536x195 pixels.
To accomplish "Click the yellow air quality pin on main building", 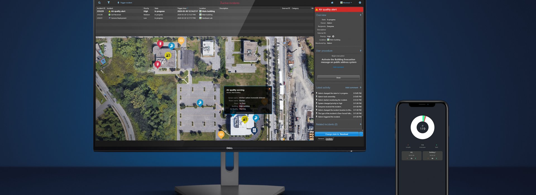I will click(x=245, y=120).
